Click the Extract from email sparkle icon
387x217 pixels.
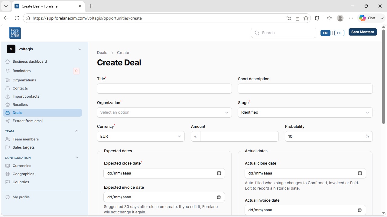tap(8, 121)
